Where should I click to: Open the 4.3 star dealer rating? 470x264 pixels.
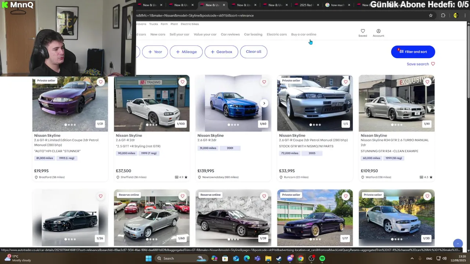426,177
